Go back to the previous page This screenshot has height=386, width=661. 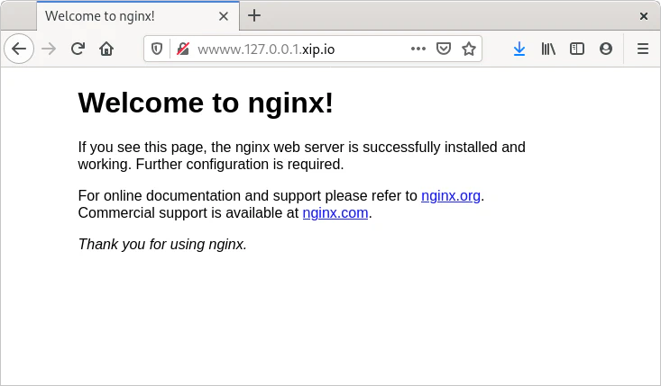tap(19, 49)
